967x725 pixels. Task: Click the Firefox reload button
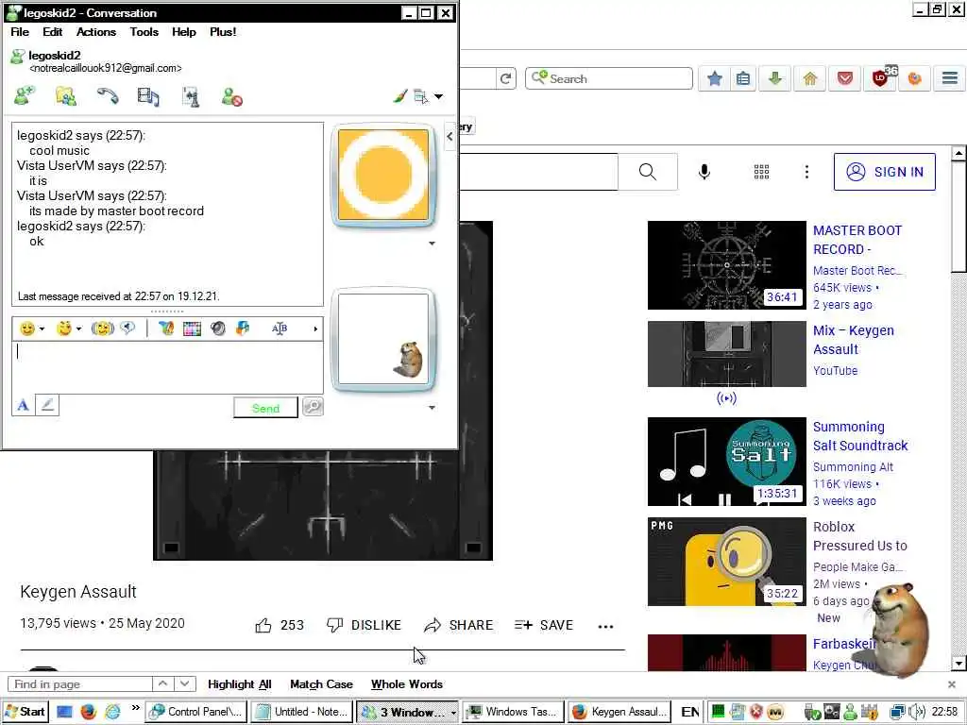[506, 79]
